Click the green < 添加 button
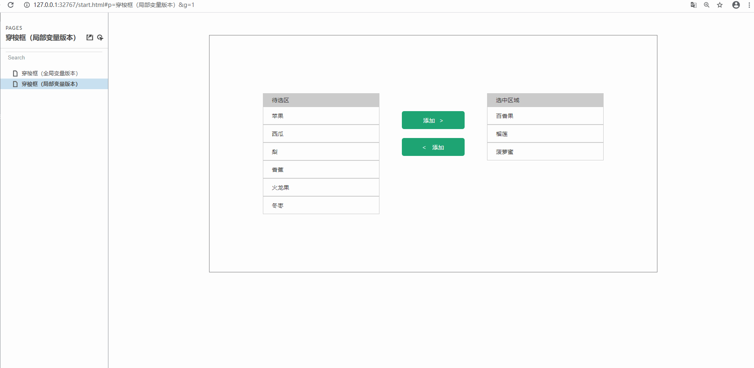754x368 pixels. [x=433, y=147]
